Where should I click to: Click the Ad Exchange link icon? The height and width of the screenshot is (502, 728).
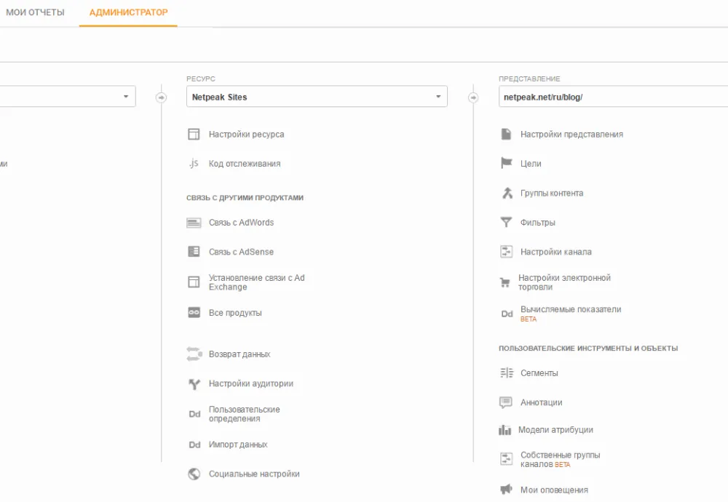pos(194,282)
